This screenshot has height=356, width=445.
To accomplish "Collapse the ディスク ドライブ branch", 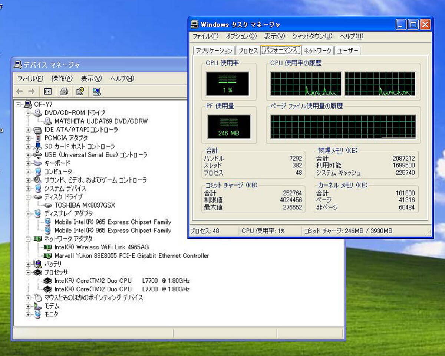I will [x=28, y=197].
